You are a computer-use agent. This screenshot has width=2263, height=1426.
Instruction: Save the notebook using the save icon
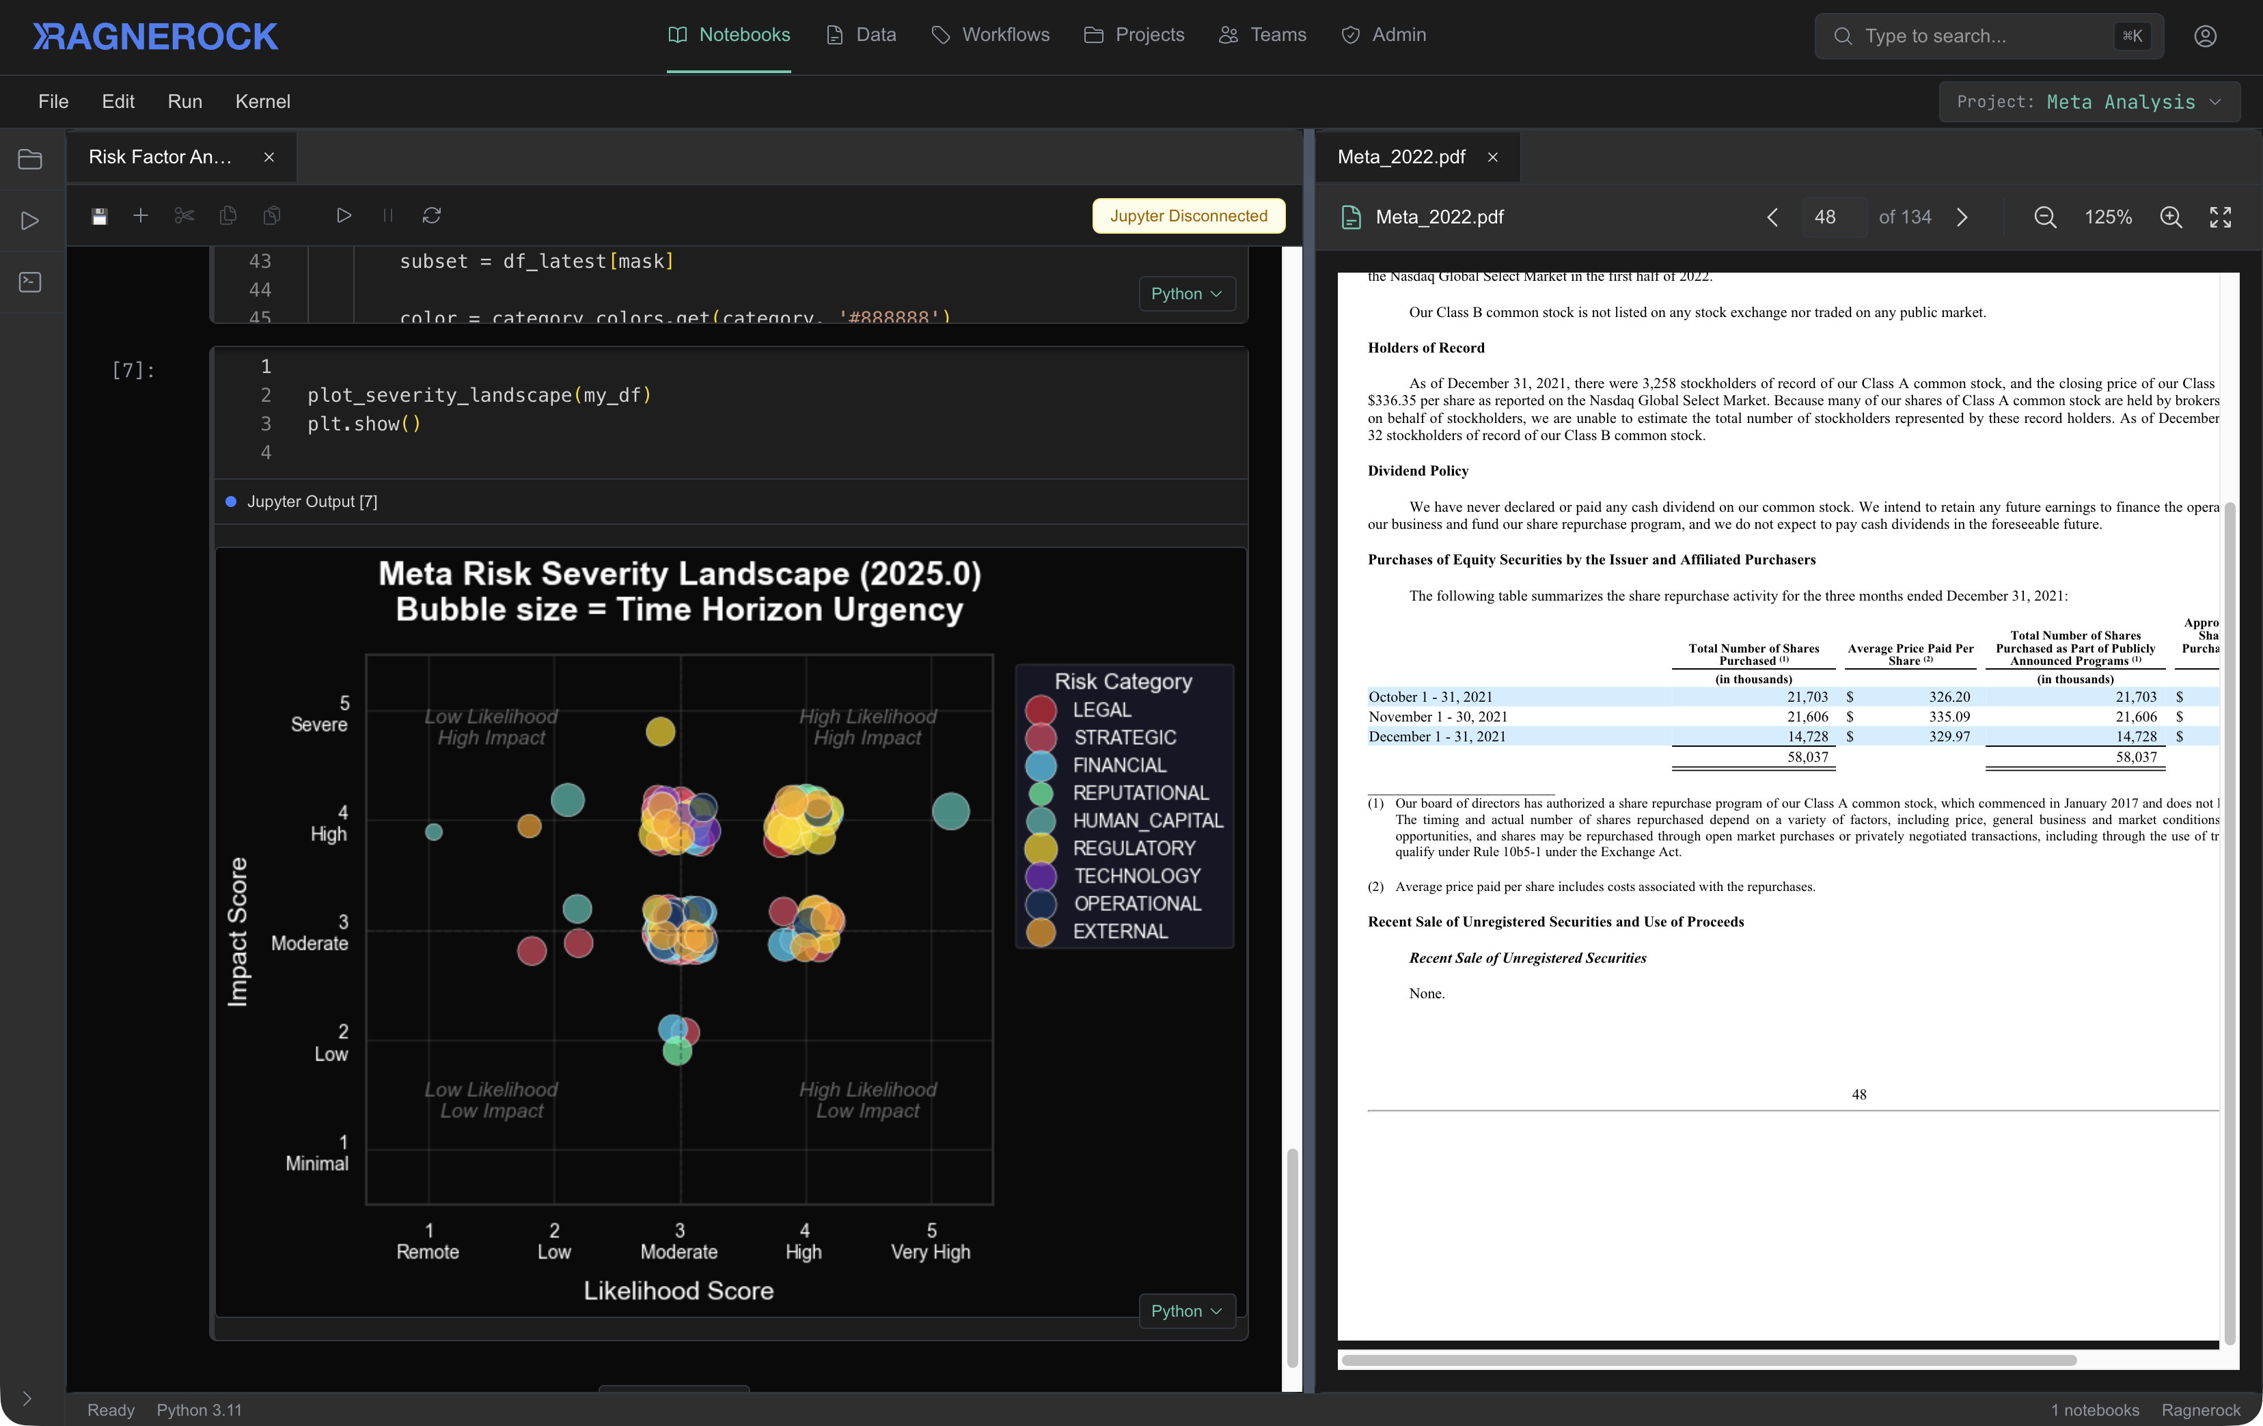(x=98, y=215)
